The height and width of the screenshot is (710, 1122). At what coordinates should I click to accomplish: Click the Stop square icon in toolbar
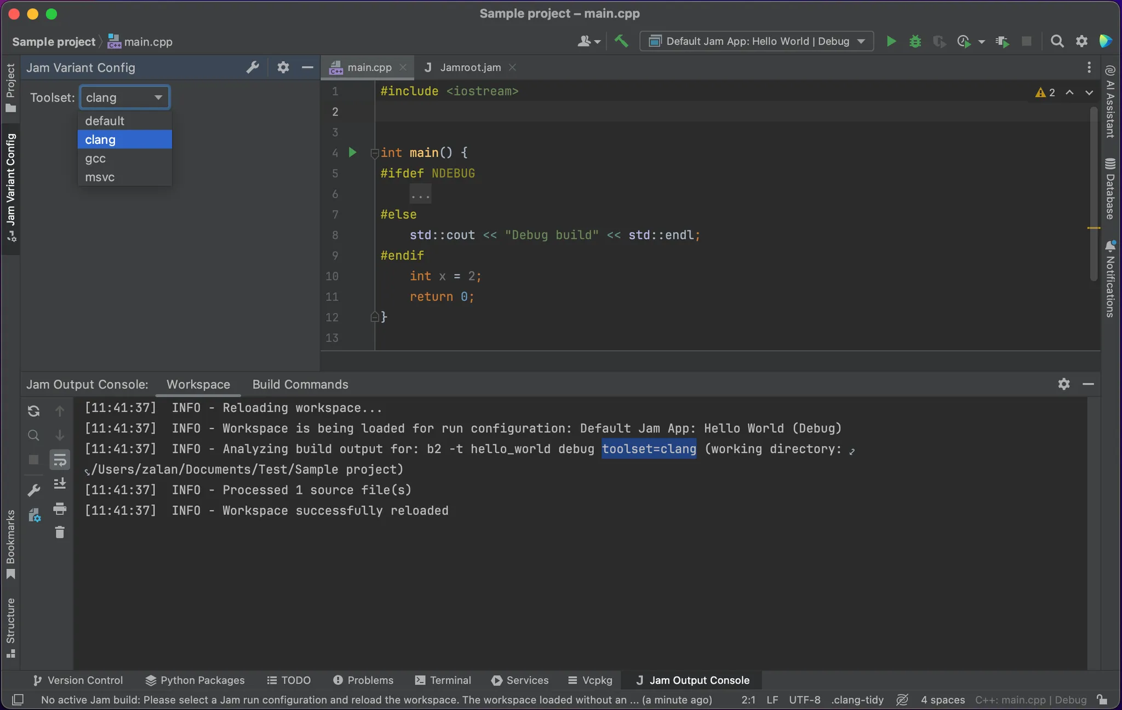[1027, 41]
